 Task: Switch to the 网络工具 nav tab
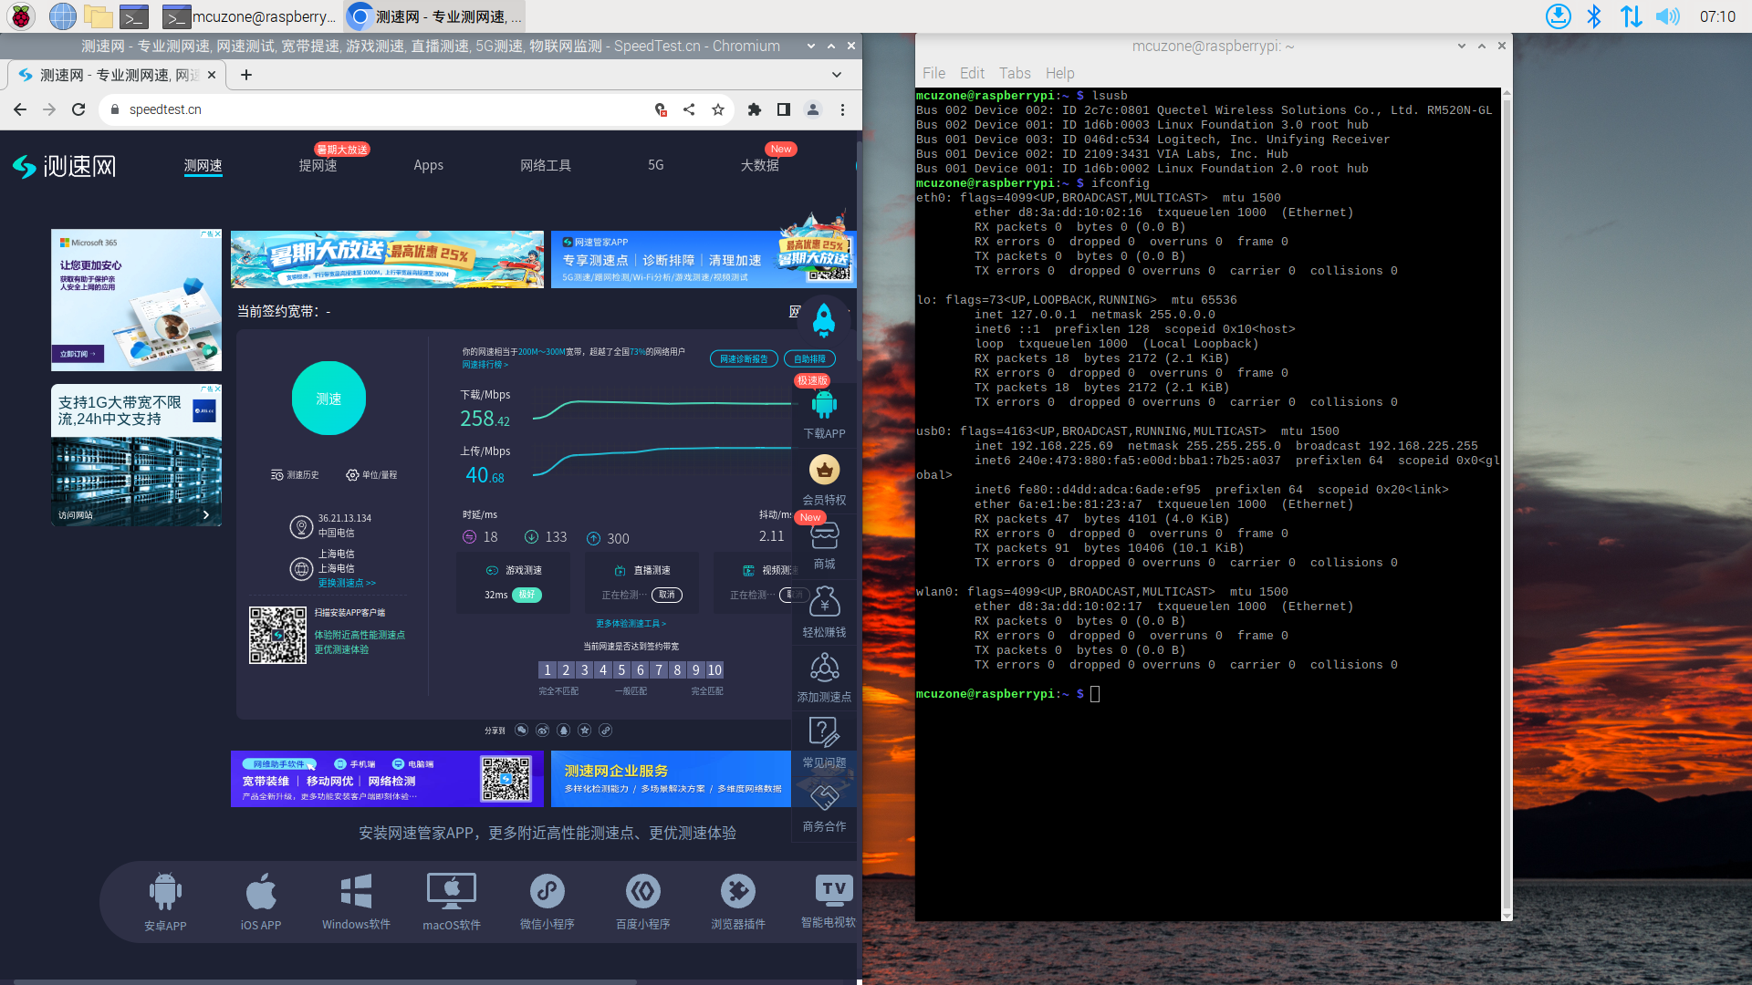(x=546, y=165)
